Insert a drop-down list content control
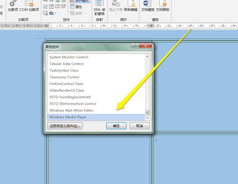This screenshot has width=238, height=184. 58,6
